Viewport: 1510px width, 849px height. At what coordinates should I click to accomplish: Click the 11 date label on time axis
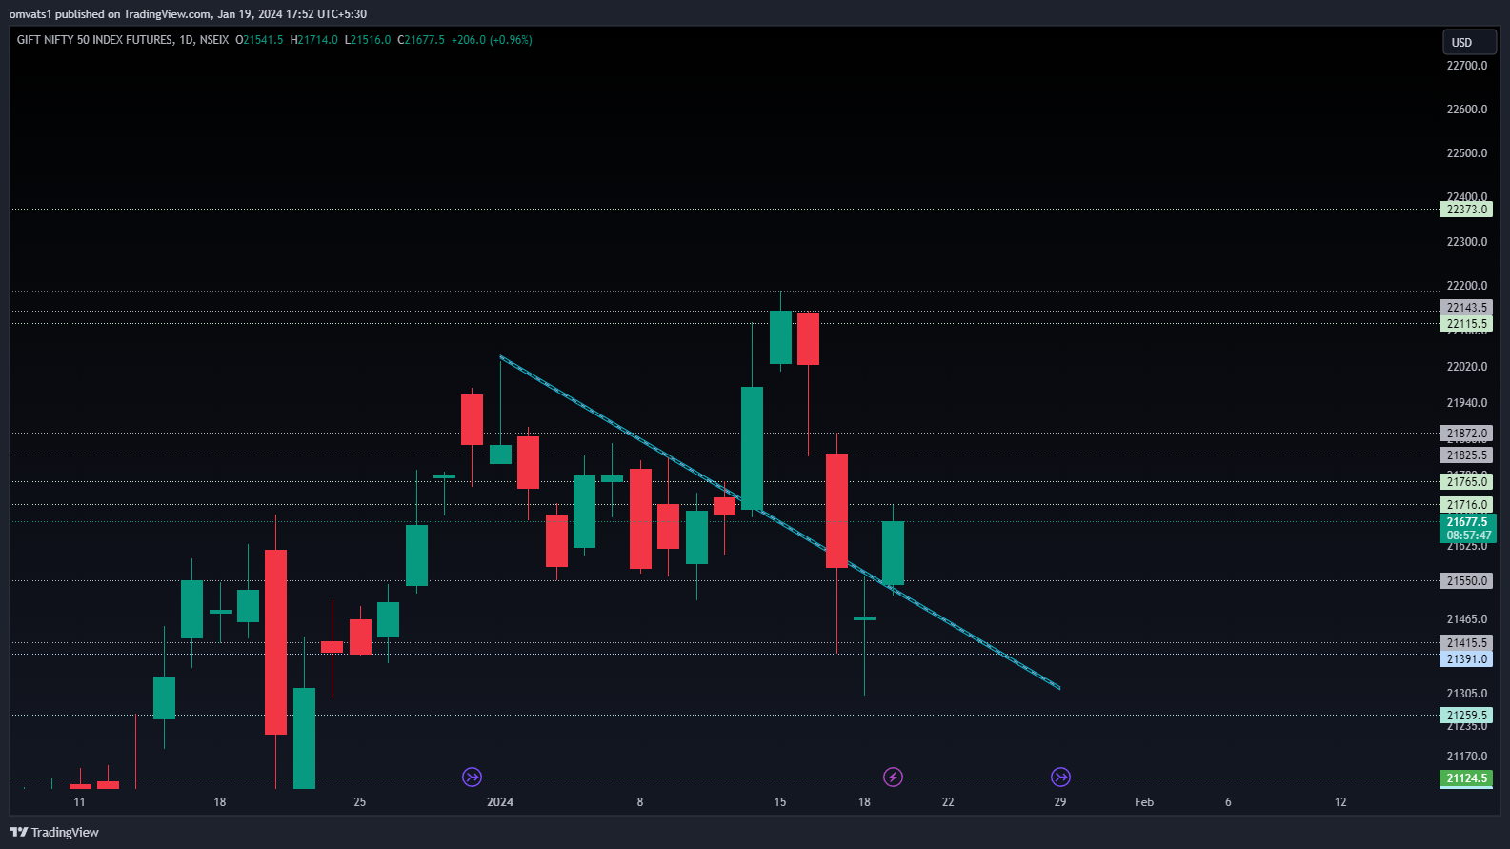79,802
